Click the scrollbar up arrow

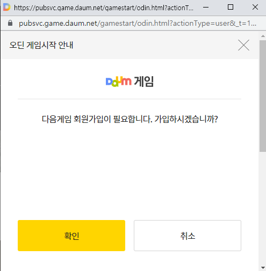tap(263, 36)
